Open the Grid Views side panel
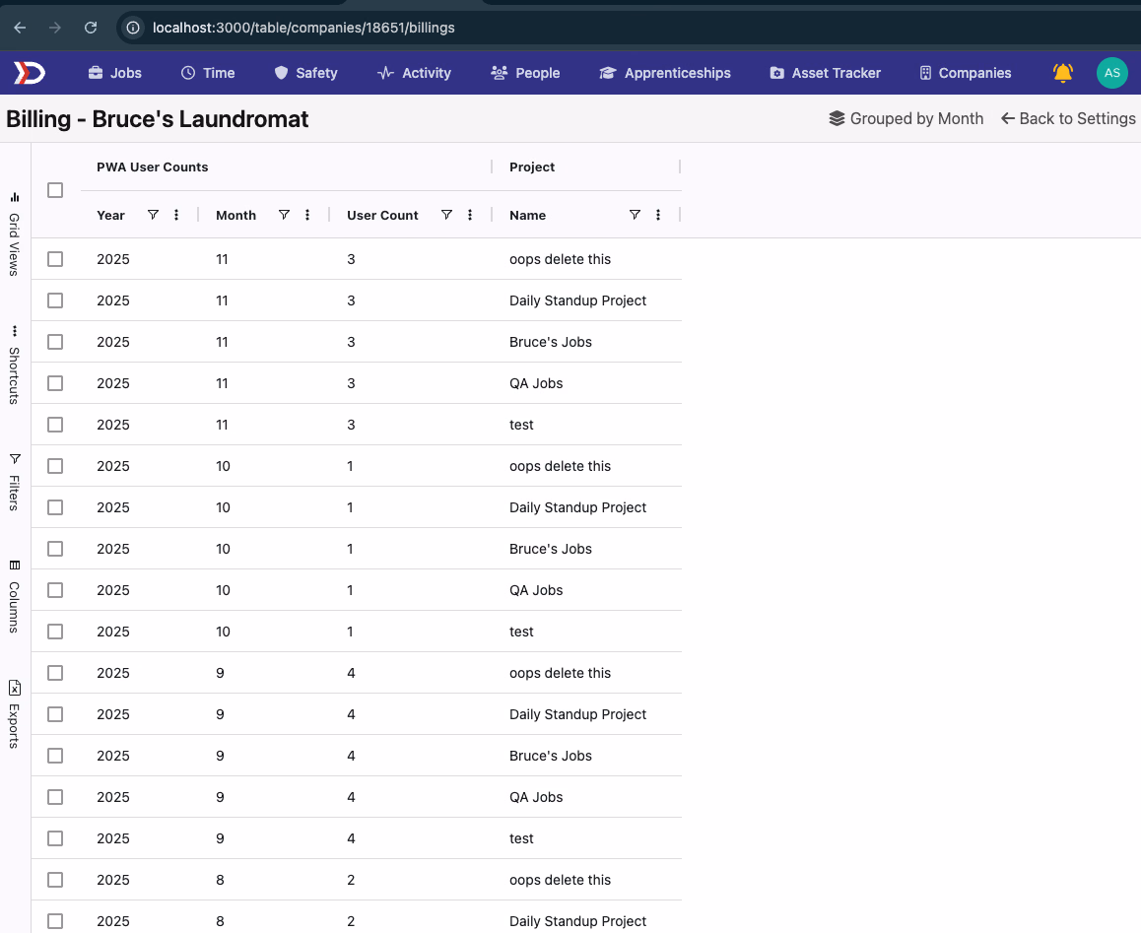Screen dimensions: 1141x933 (15, 233)
